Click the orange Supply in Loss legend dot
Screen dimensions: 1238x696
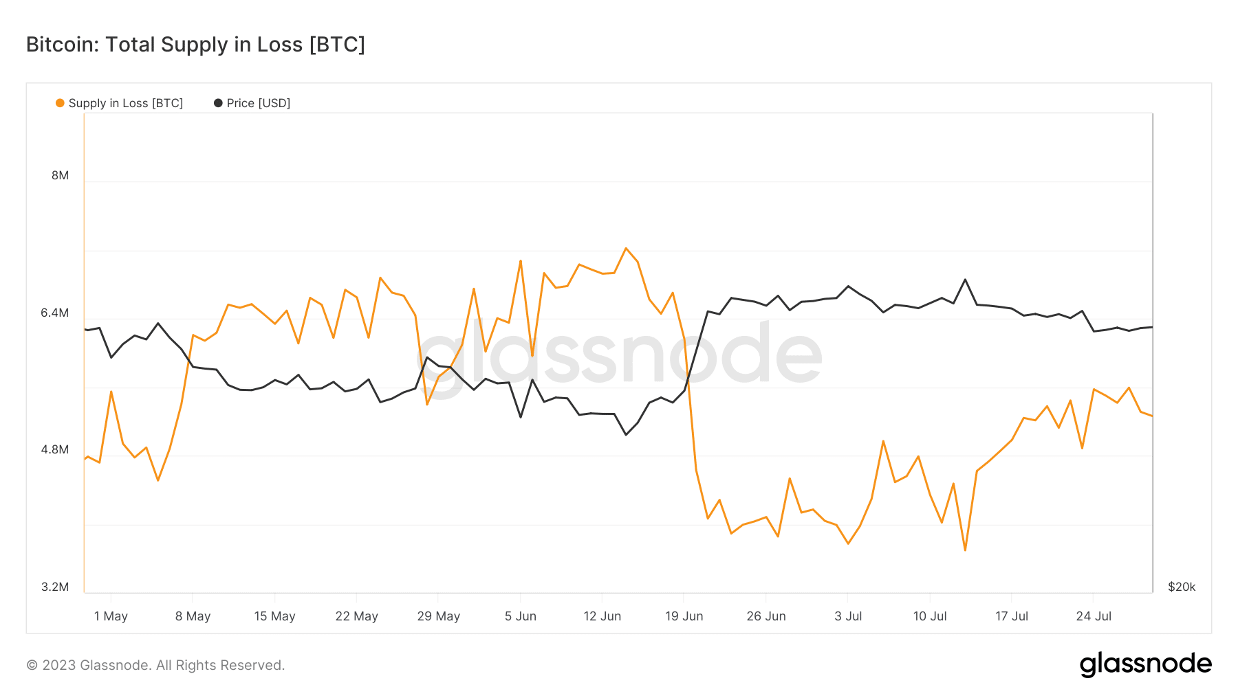click(x=61, y=103)
